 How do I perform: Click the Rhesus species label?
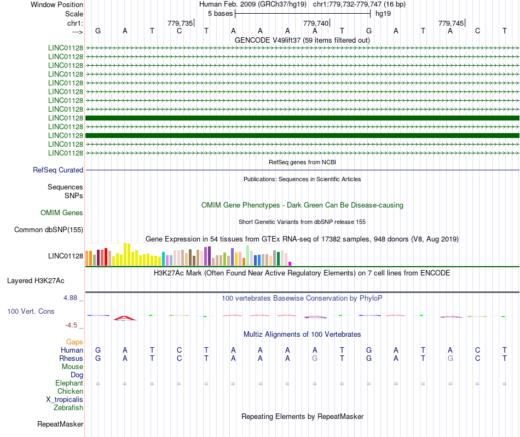(x=71, y=359)
